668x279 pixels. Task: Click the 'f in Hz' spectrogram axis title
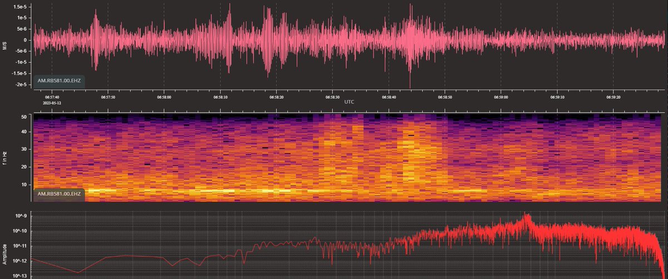coord(4,158)
